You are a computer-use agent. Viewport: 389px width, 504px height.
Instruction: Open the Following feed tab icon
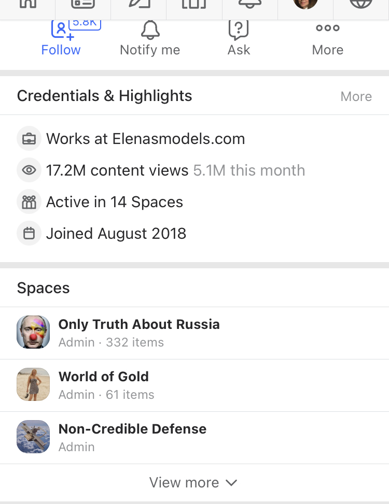[x=83, y=4]
